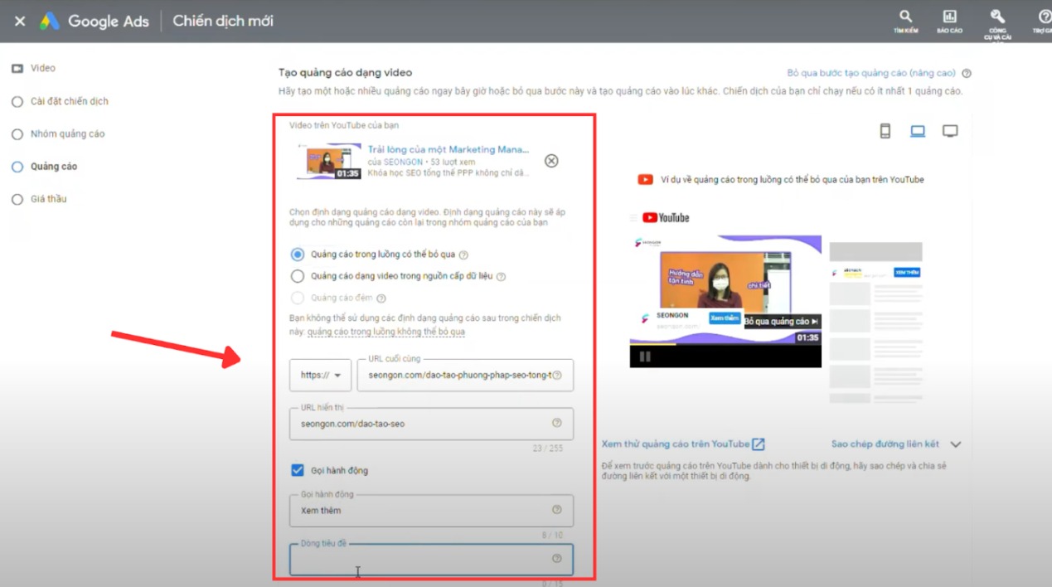Open the Báo cáo reports icon
The height and width of the screenshot is (587, 1052).
(x=949, y=18)
